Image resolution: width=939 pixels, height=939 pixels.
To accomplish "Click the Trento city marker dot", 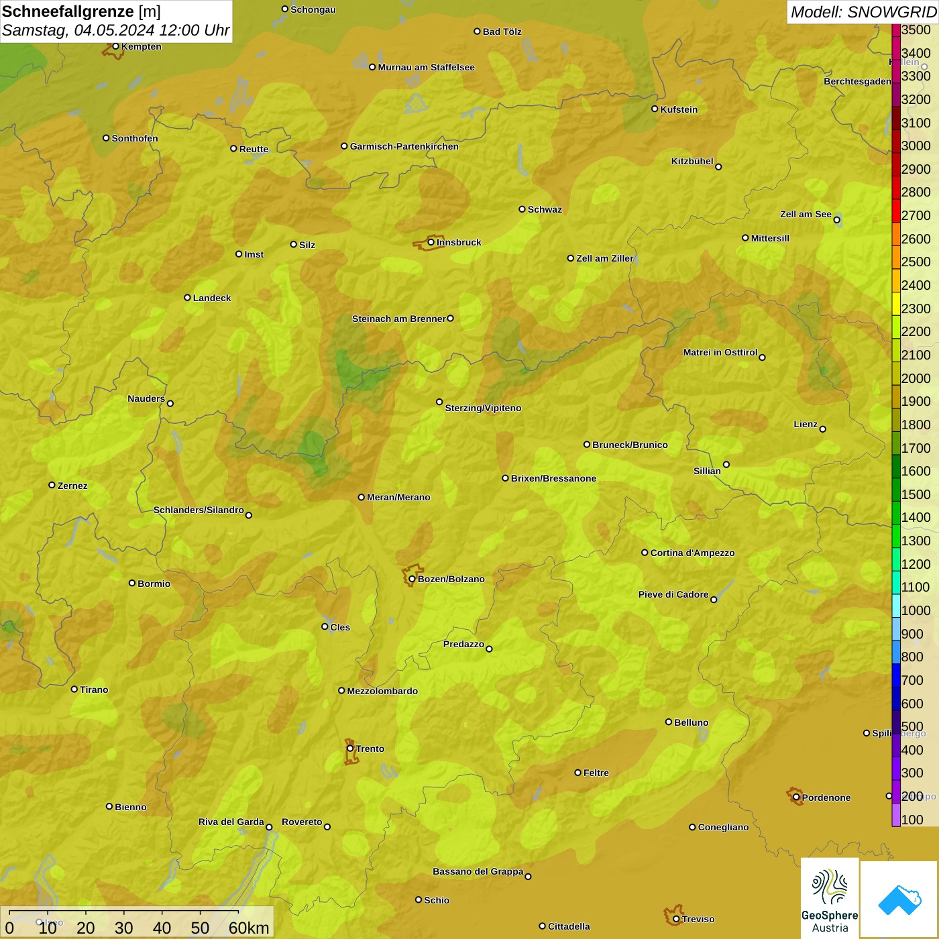I will (x=350, y=749).
